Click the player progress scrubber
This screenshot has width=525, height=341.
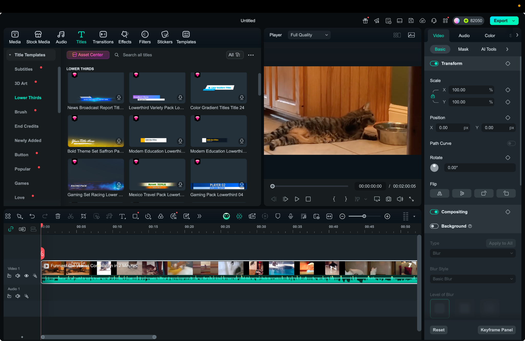tap(272, 186)
